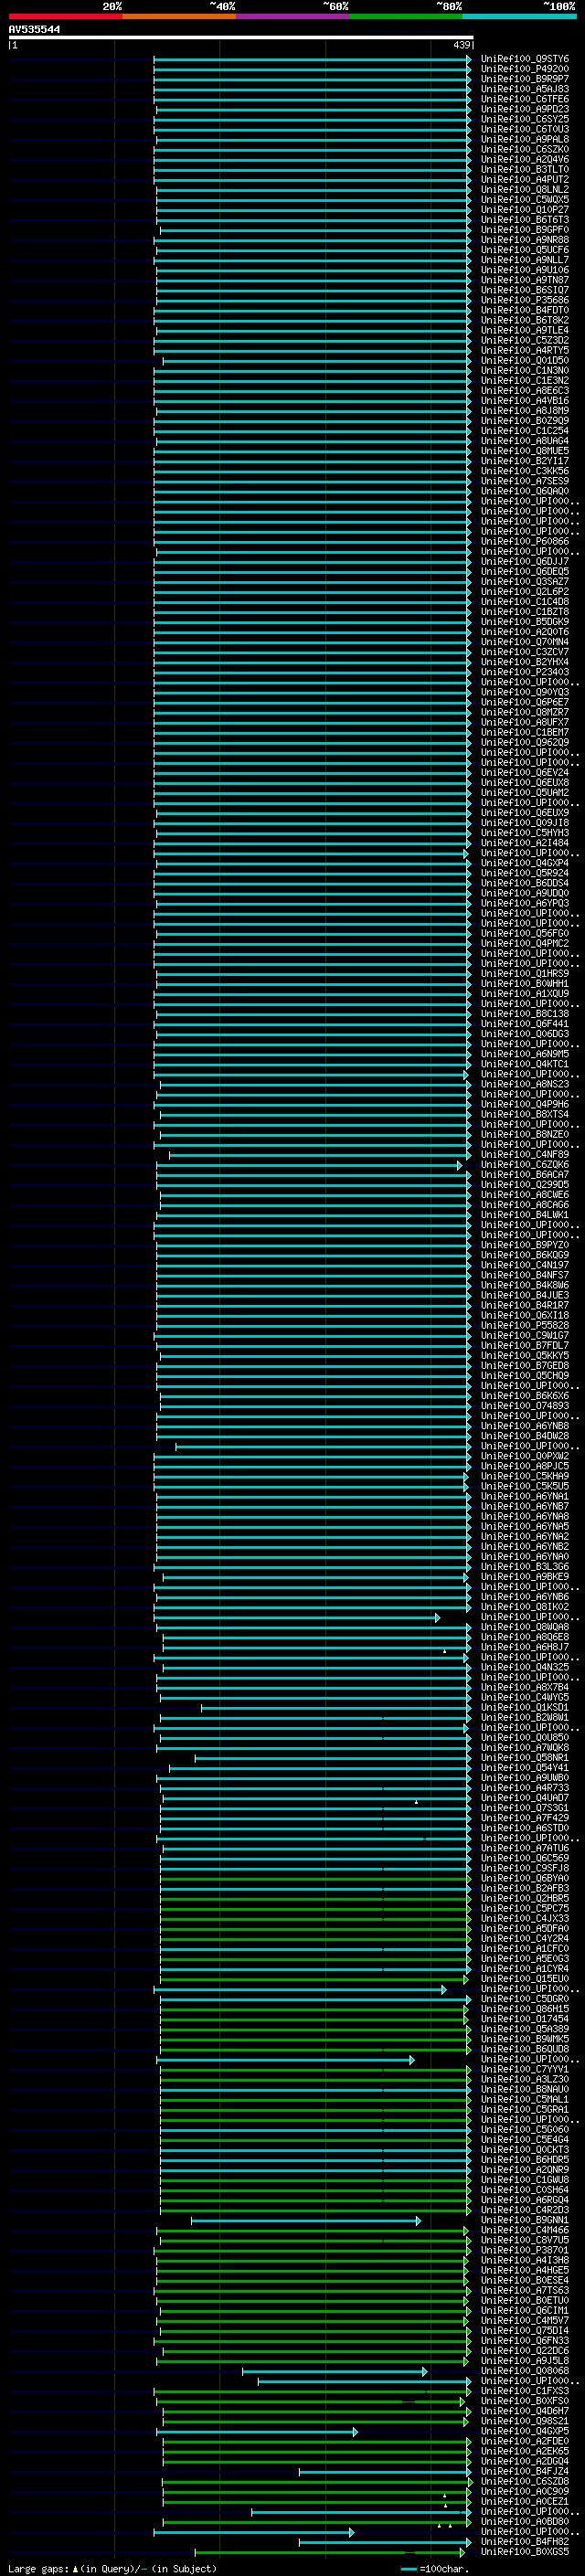This screenshot has width=585, height=2576.
Task: Select hit label UniRef100_Q6XI18
Action: point(525,1316)
